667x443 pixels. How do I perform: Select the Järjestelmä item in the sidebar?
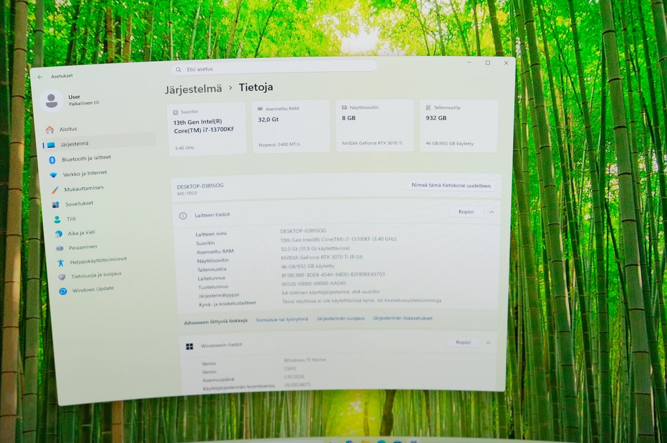[98, 144]
